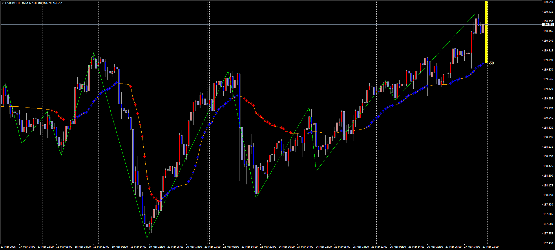Click the first red down-arrow after the 18 Mar peak
The image size is (555, 250).
(x=131, y=86)
